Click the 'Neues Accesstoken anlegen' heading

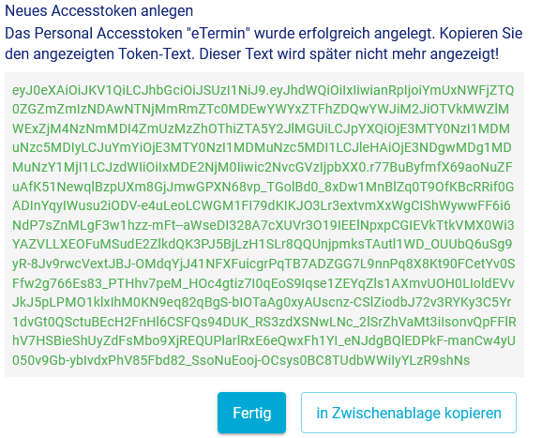tap(98, 10)
